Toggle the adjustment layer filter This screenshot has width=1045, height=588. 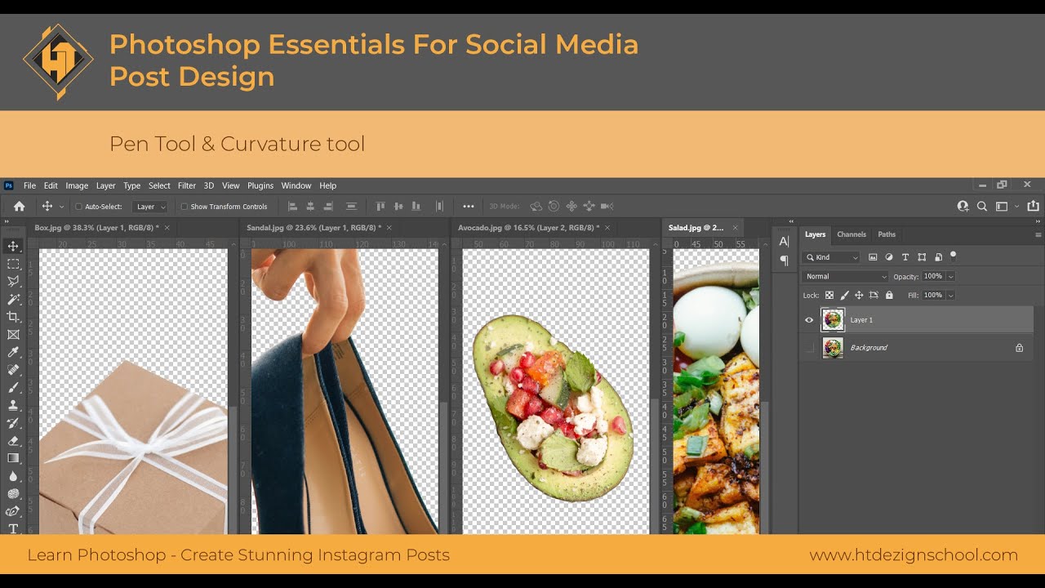(889, 257)
